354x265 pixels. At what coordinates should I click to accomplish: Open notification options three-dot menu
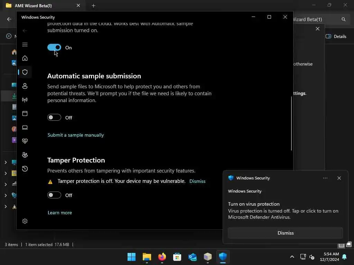point(325,178)
